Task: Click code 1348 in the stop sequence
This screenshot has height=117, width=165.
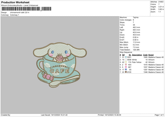Action: point(145,72)
